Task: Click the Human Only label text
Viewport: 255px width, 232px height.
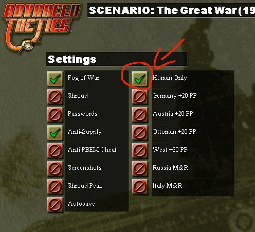Action: pos(170,78)
